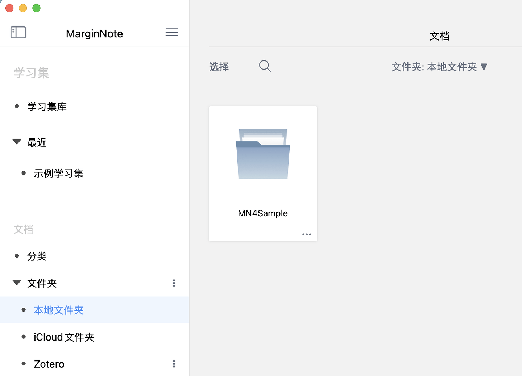This screenshot has height=376, width=522.
Task: Open 示例学习集 under recent
Action: [58, 174]
